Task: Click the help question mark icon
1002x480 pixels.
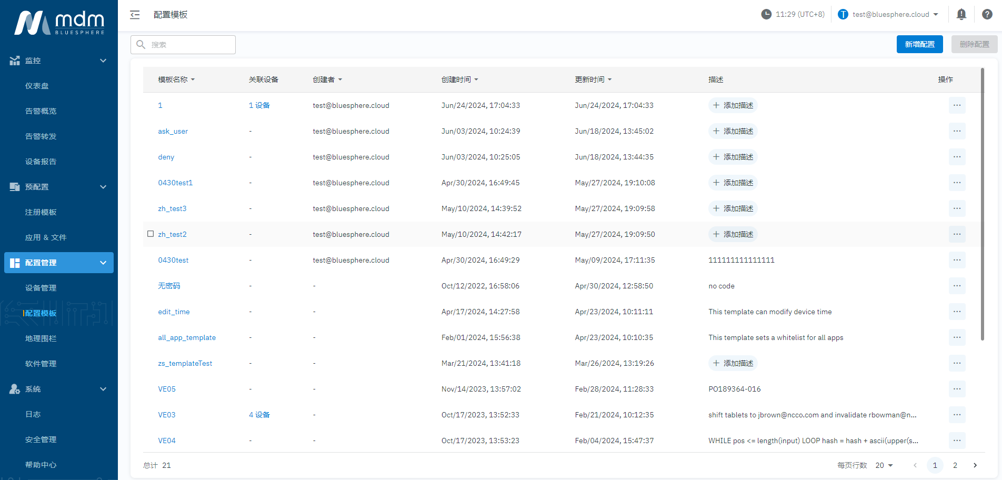Action: (x=987, y=14)
